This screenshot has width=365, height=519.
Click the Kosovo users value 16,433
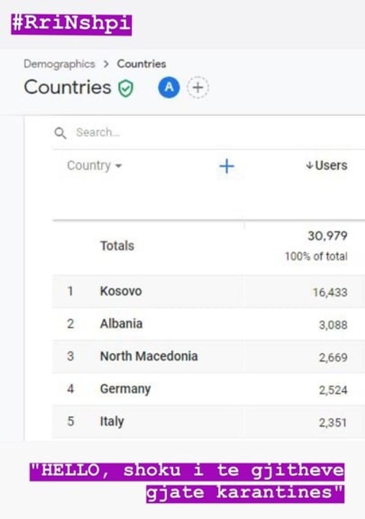330,292
